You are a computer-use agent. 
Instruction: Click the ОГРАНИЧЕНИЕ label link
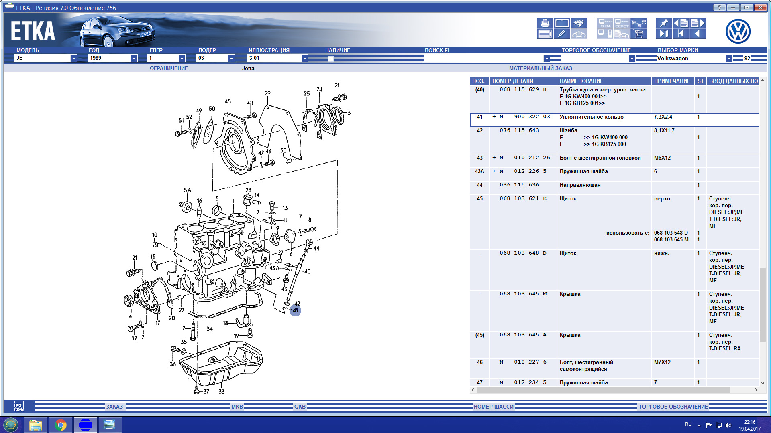(169, 68)
